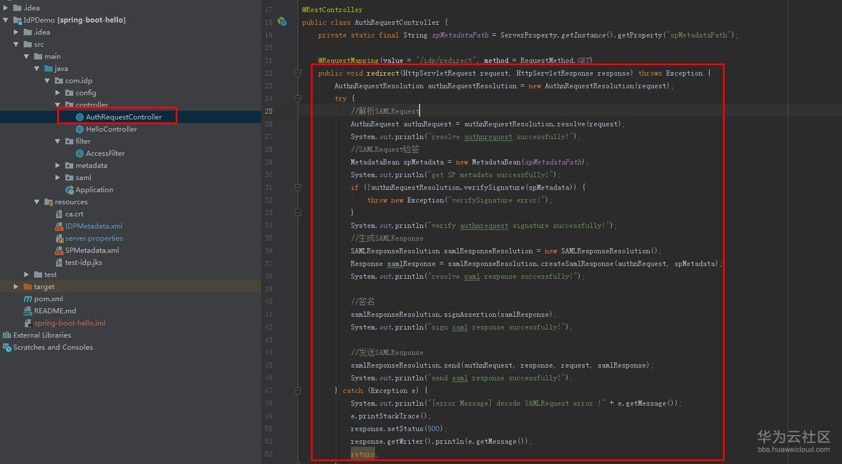The image size is (842, 464).
Task: Click the HelloController class icon
Action: tap(80, 129)
